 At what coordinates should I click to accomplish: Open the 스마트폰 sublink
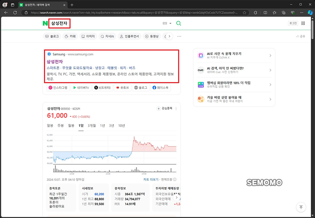[53, 68]
